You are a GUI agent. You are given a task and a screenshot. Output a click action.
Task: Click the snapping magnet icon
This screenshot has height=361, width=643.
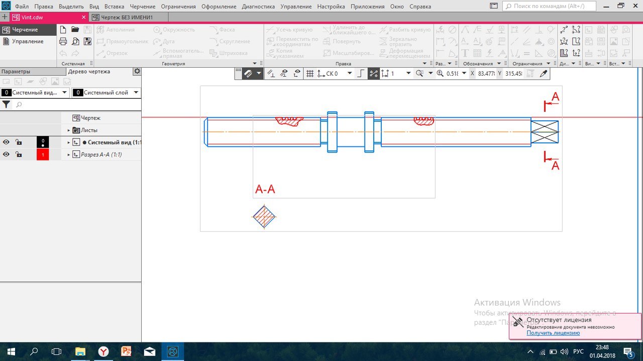pos(249,74)
